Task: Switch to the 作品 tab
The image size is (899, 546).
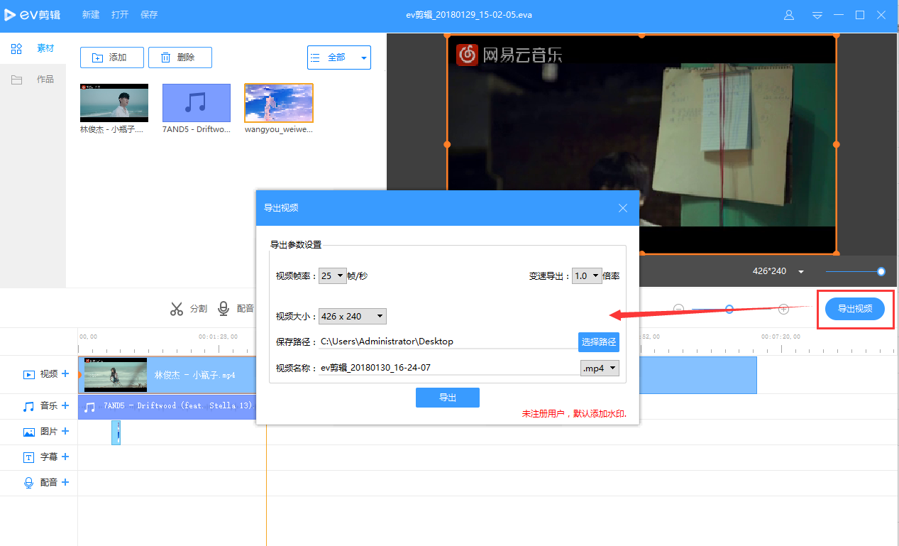Action: (45, 79)
